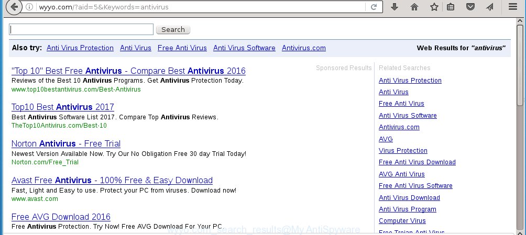Open Norton Antivirus - Free Trial result

point(66,143)
